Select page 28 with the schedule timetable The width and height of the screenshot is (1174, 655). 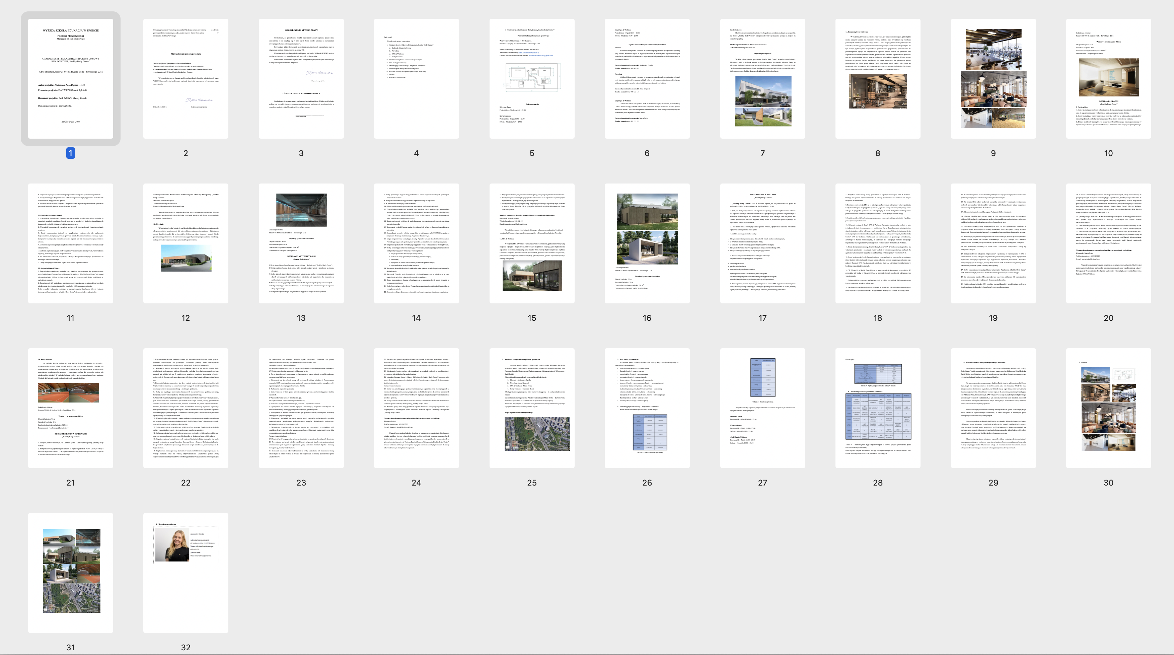(877, 408)
